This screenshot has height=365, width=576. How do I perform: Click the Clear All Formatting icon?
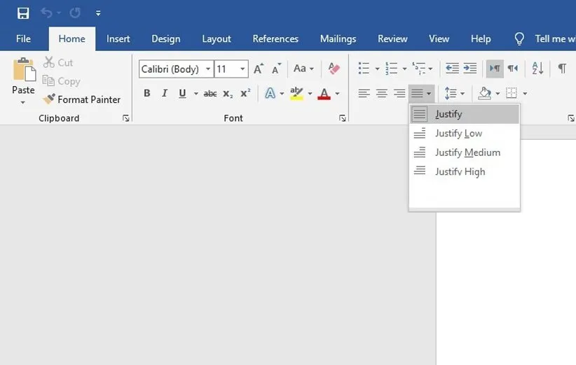(x=334, y=69)
